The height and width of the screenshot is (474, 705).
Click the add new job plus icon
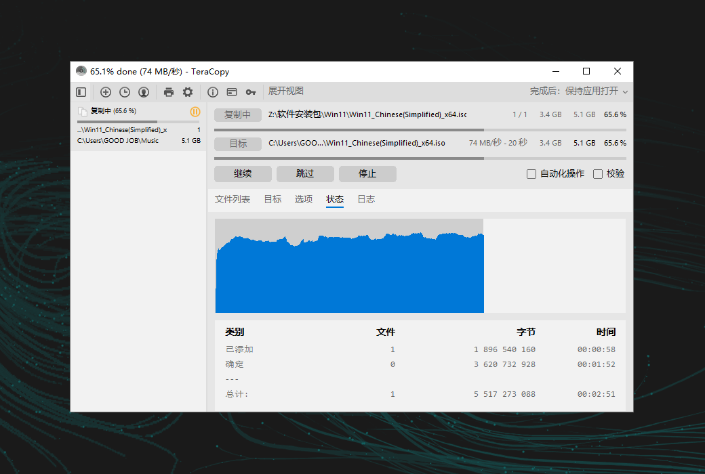(x=106, y=92)
